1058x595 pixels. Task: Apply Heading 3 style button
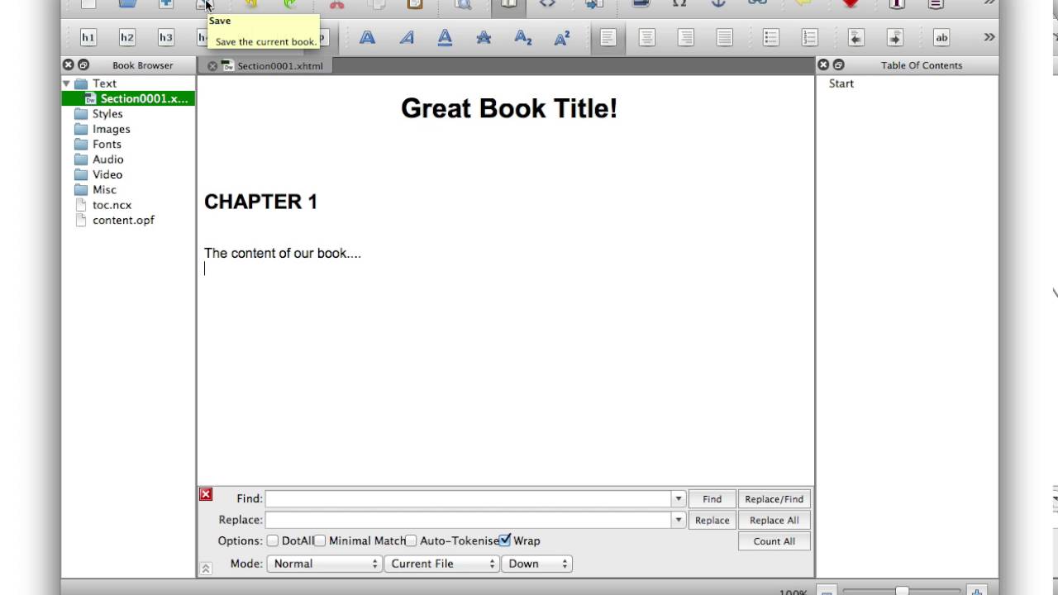pos(165,37)
